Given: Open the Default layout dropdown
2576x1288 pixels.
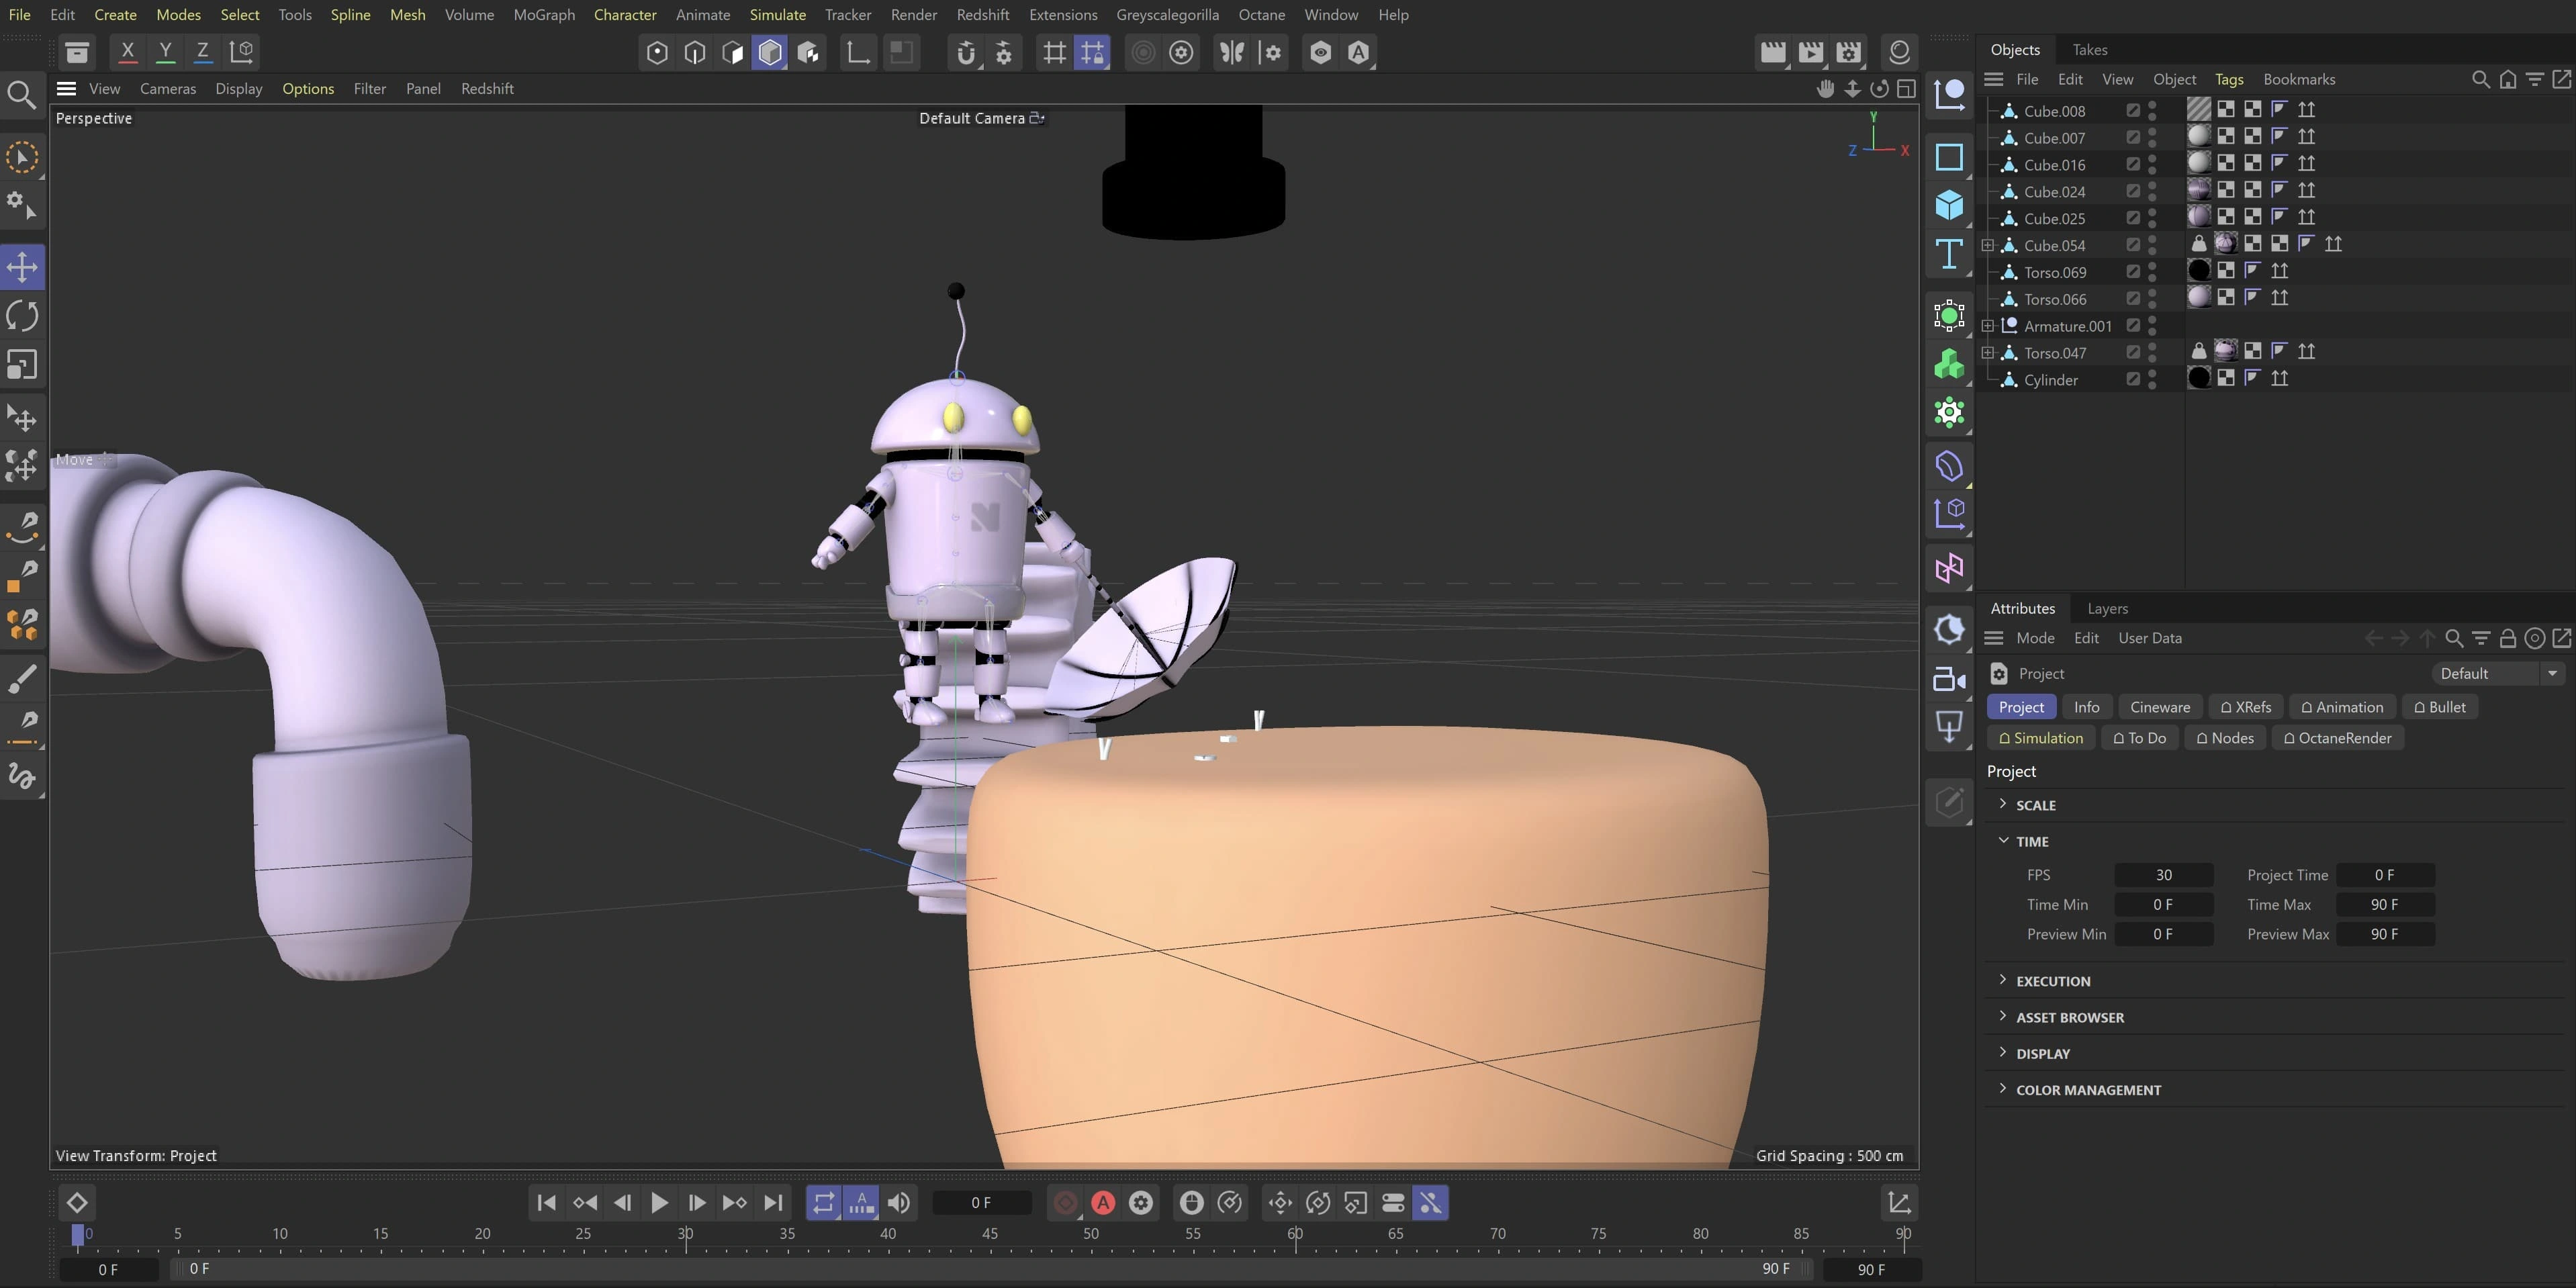Looking at the screenshot, I should 2498,673.
